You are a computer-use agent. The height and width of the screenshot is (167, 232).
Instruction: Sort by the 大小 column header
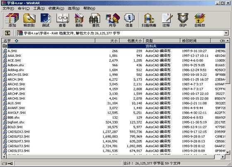(x=107, y=41)
